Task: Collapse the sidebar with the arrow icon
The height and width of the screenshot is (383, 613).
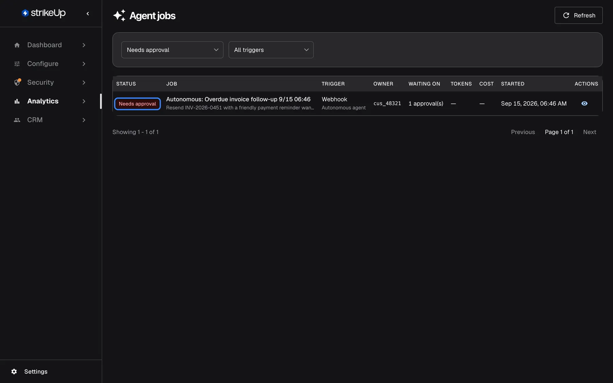Action: 88,14
